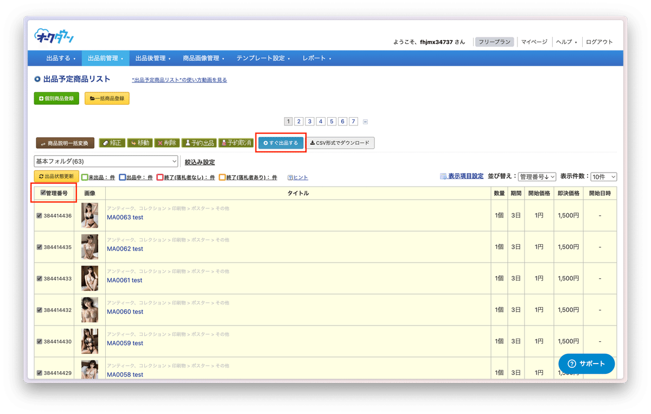The width and height of the screenshot is (651, 414).
Task: Open the マイページ link
Action: pos(534,42)
